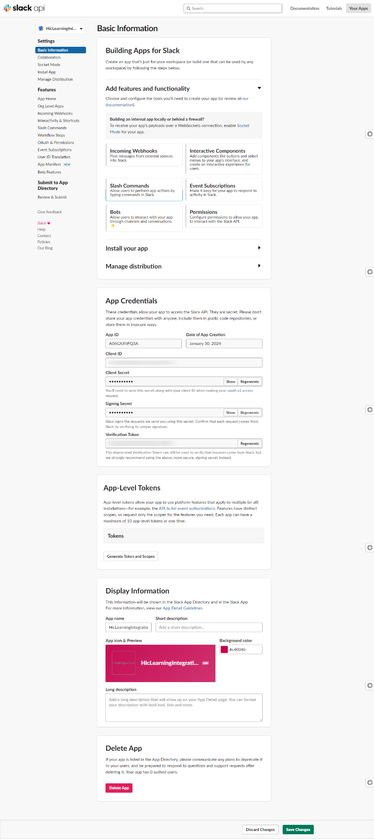The height and width of the screenshot is (840, 374).
Task: Open the app selector dropdown
Action: point(61,28)
